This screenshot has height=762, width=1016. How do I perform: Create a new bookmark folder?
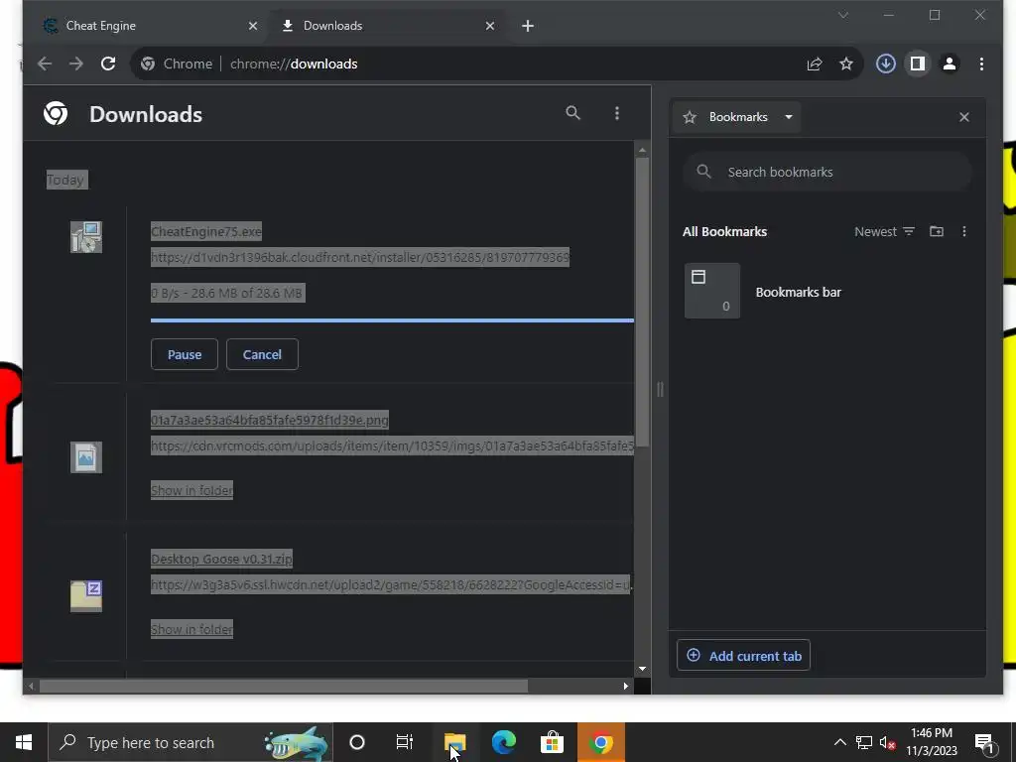point(937,231)
